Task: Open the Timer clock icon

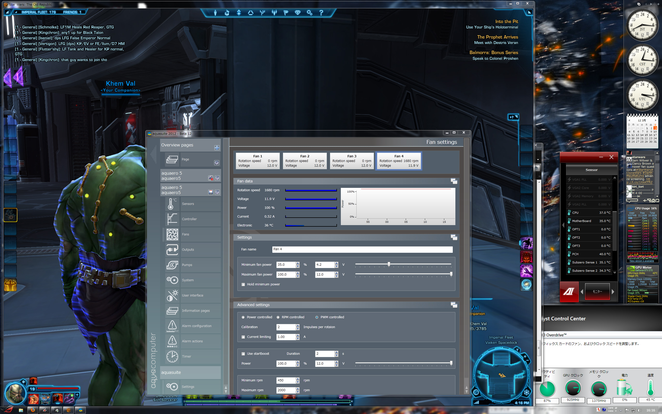Action: 172,357
